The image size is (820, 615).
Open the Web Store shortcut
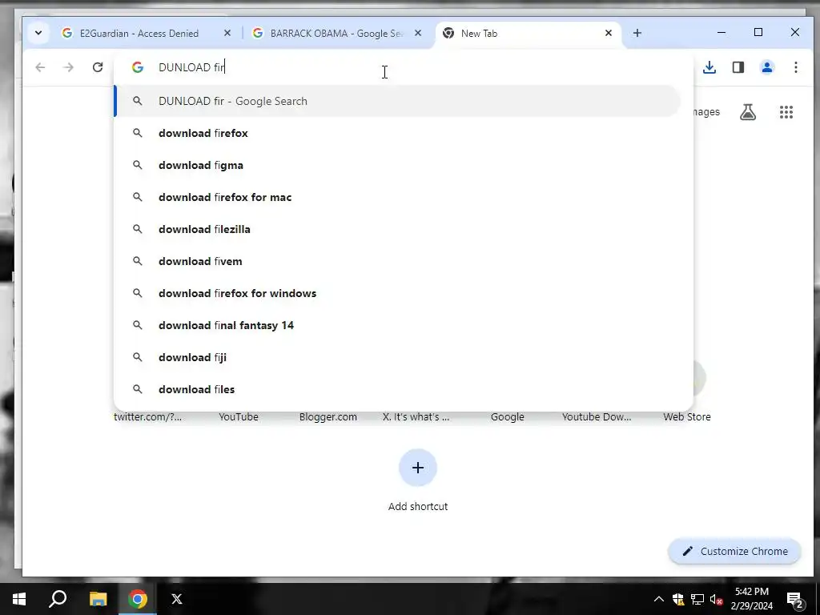[686, 416]
